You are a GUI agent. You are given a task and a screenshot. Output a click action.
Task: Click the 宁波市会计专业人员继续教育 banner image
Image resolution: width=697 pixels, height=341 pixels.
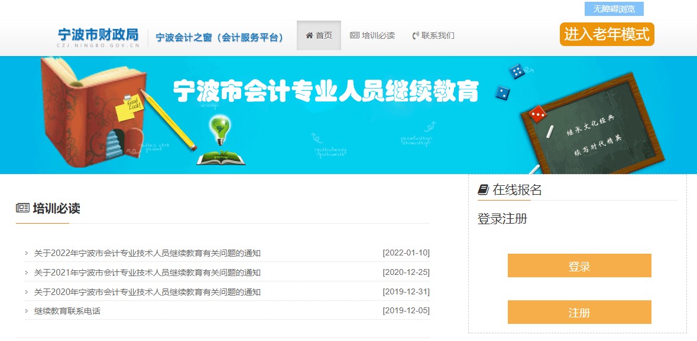348,115
